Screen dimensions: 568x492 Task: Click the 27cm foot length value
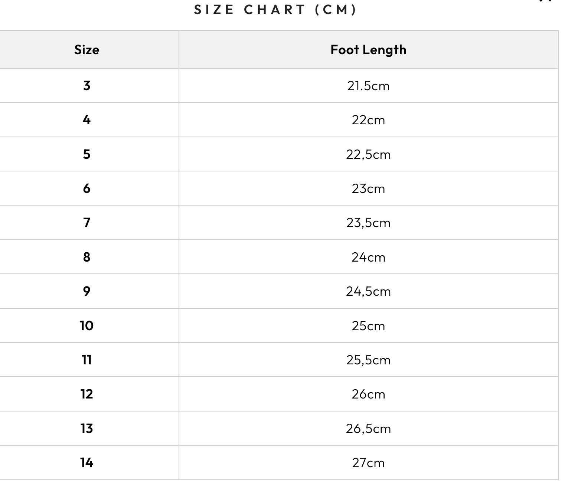[x=368, y=463]
